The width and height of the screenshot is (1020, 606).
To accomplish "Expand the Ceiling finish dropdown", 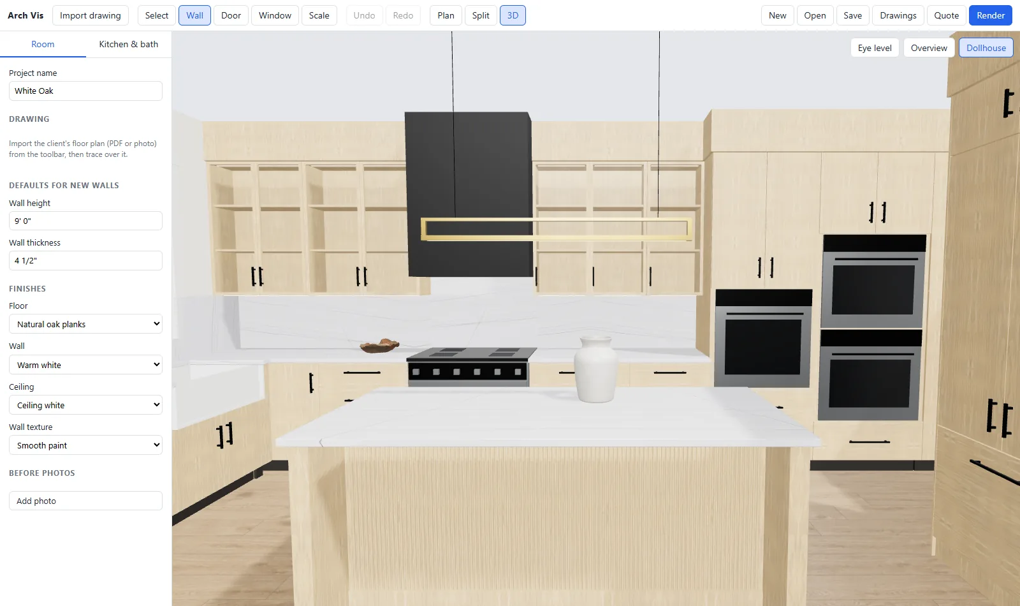I will (x=85, y=405).
